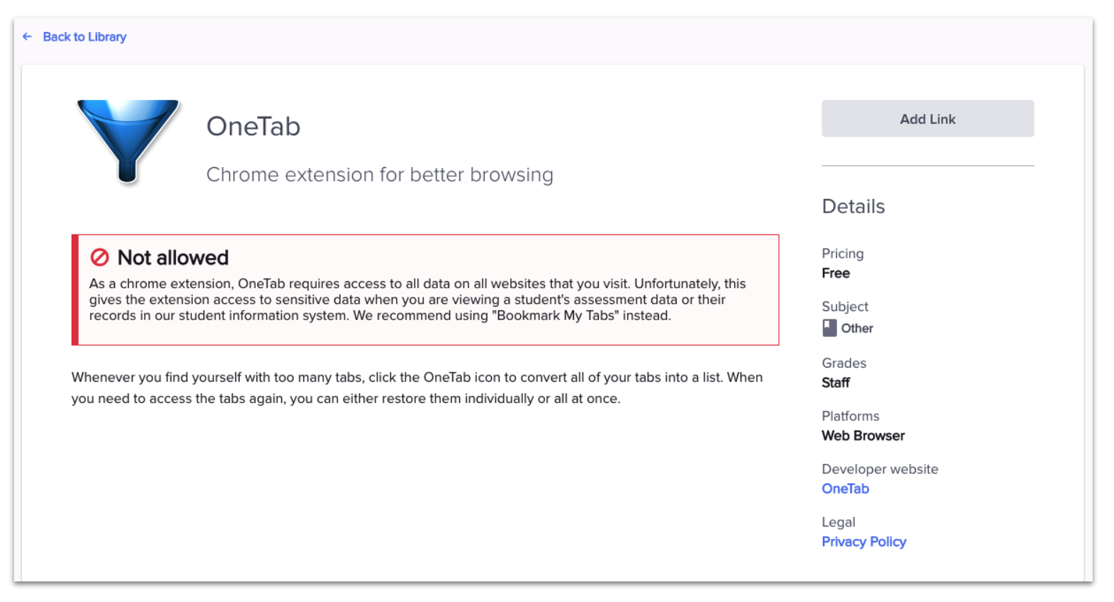The width and height of the screenshot is (1114, 602).
Task: Click the Free pricing value
Action: pyautogui.click(x=835, y=273)
